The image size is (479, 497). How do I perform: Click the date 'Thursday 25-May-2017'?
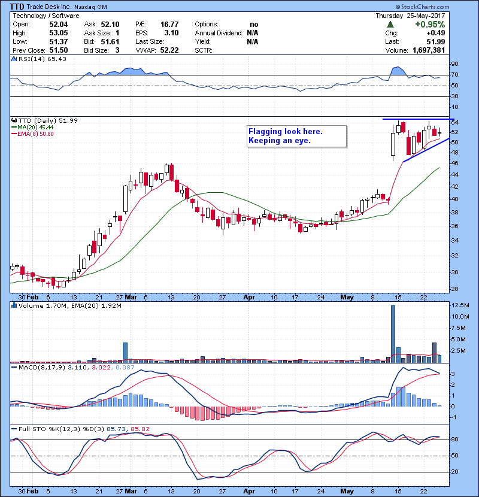click(x=410, y=16)
